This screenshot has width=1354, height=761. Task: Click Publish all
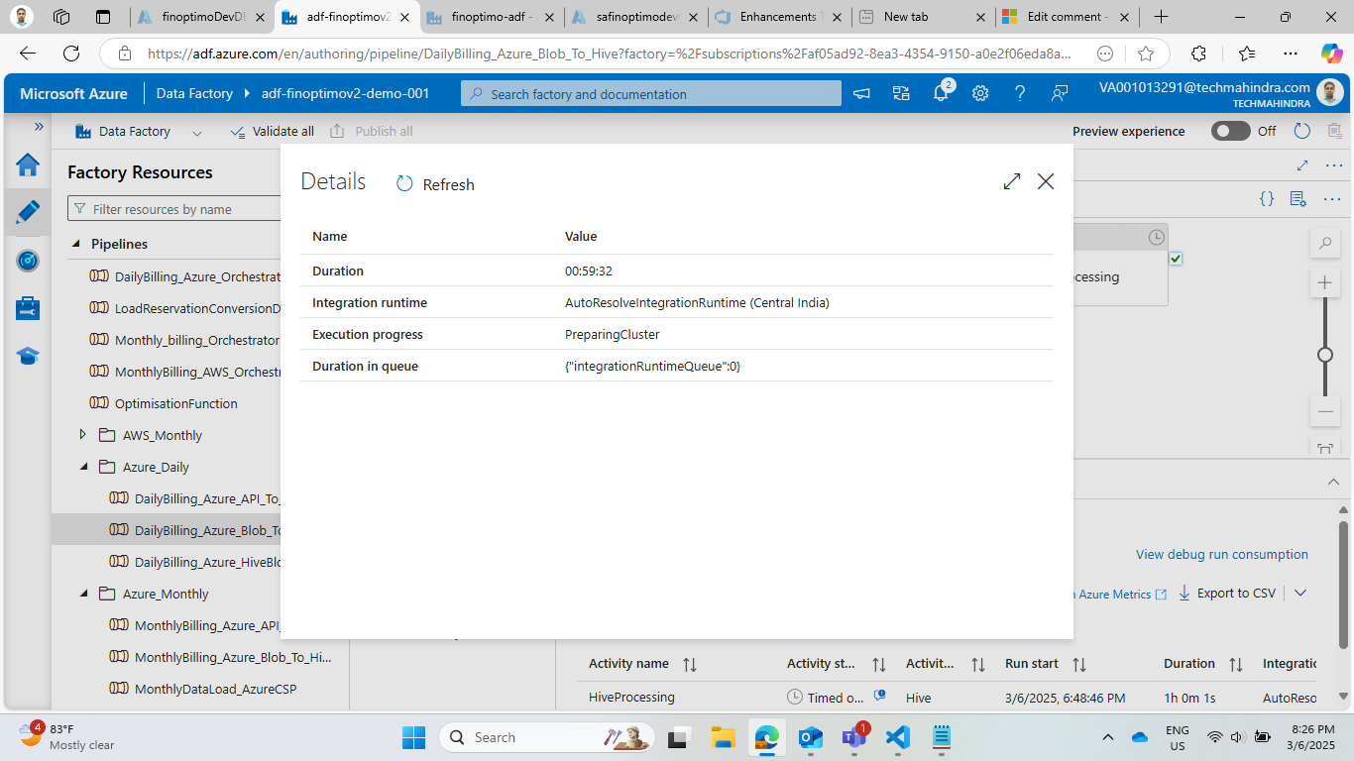coord(372,131)
